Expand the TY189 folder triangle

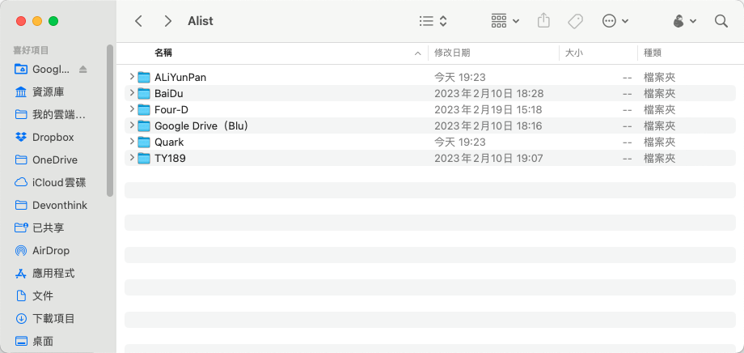click(132, 158)
